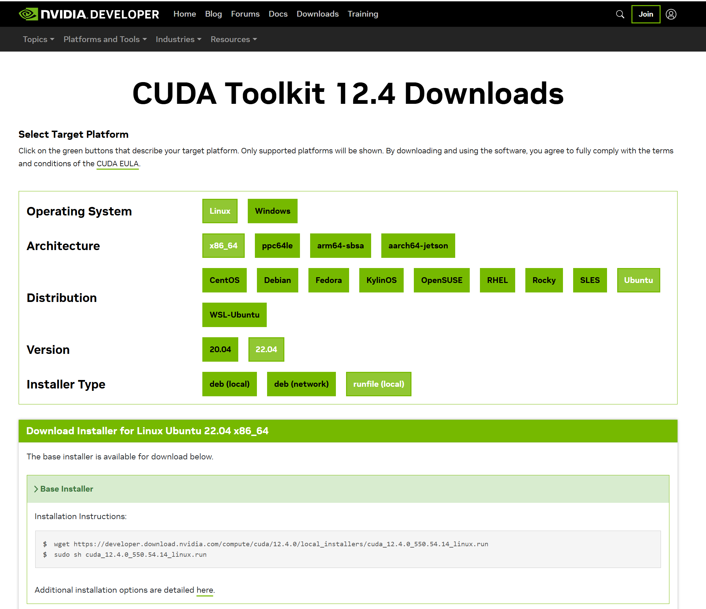Open the search magnifier icon
The width and height of the screenshot is (706, 609).
click(x=620, y=14)
